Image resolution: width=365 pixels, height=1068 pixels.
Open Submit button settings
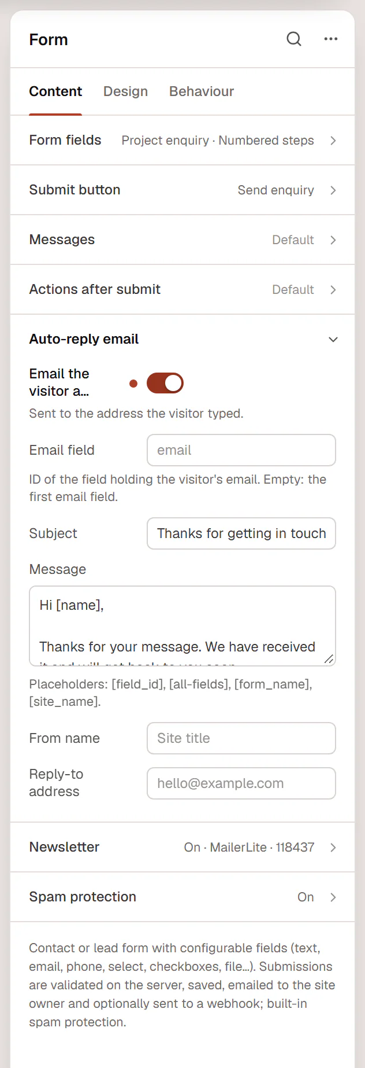tap(182, 190)
